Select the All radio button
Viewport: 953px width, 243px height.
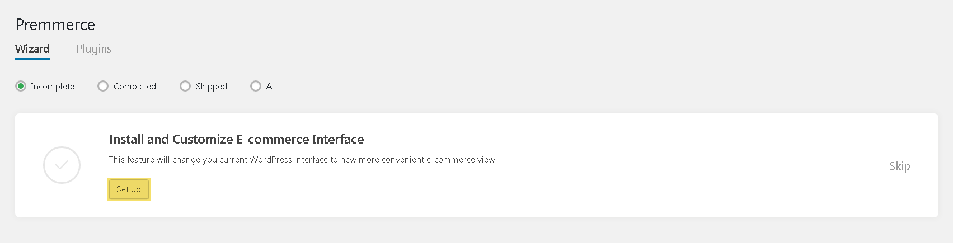tap(256, 86)
